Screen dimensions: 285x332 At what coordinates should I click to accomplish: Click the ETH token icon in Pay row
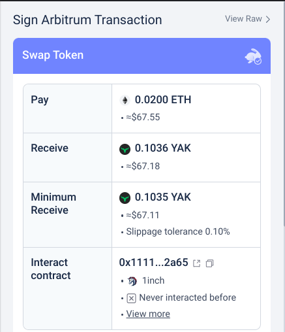(125, 101)
